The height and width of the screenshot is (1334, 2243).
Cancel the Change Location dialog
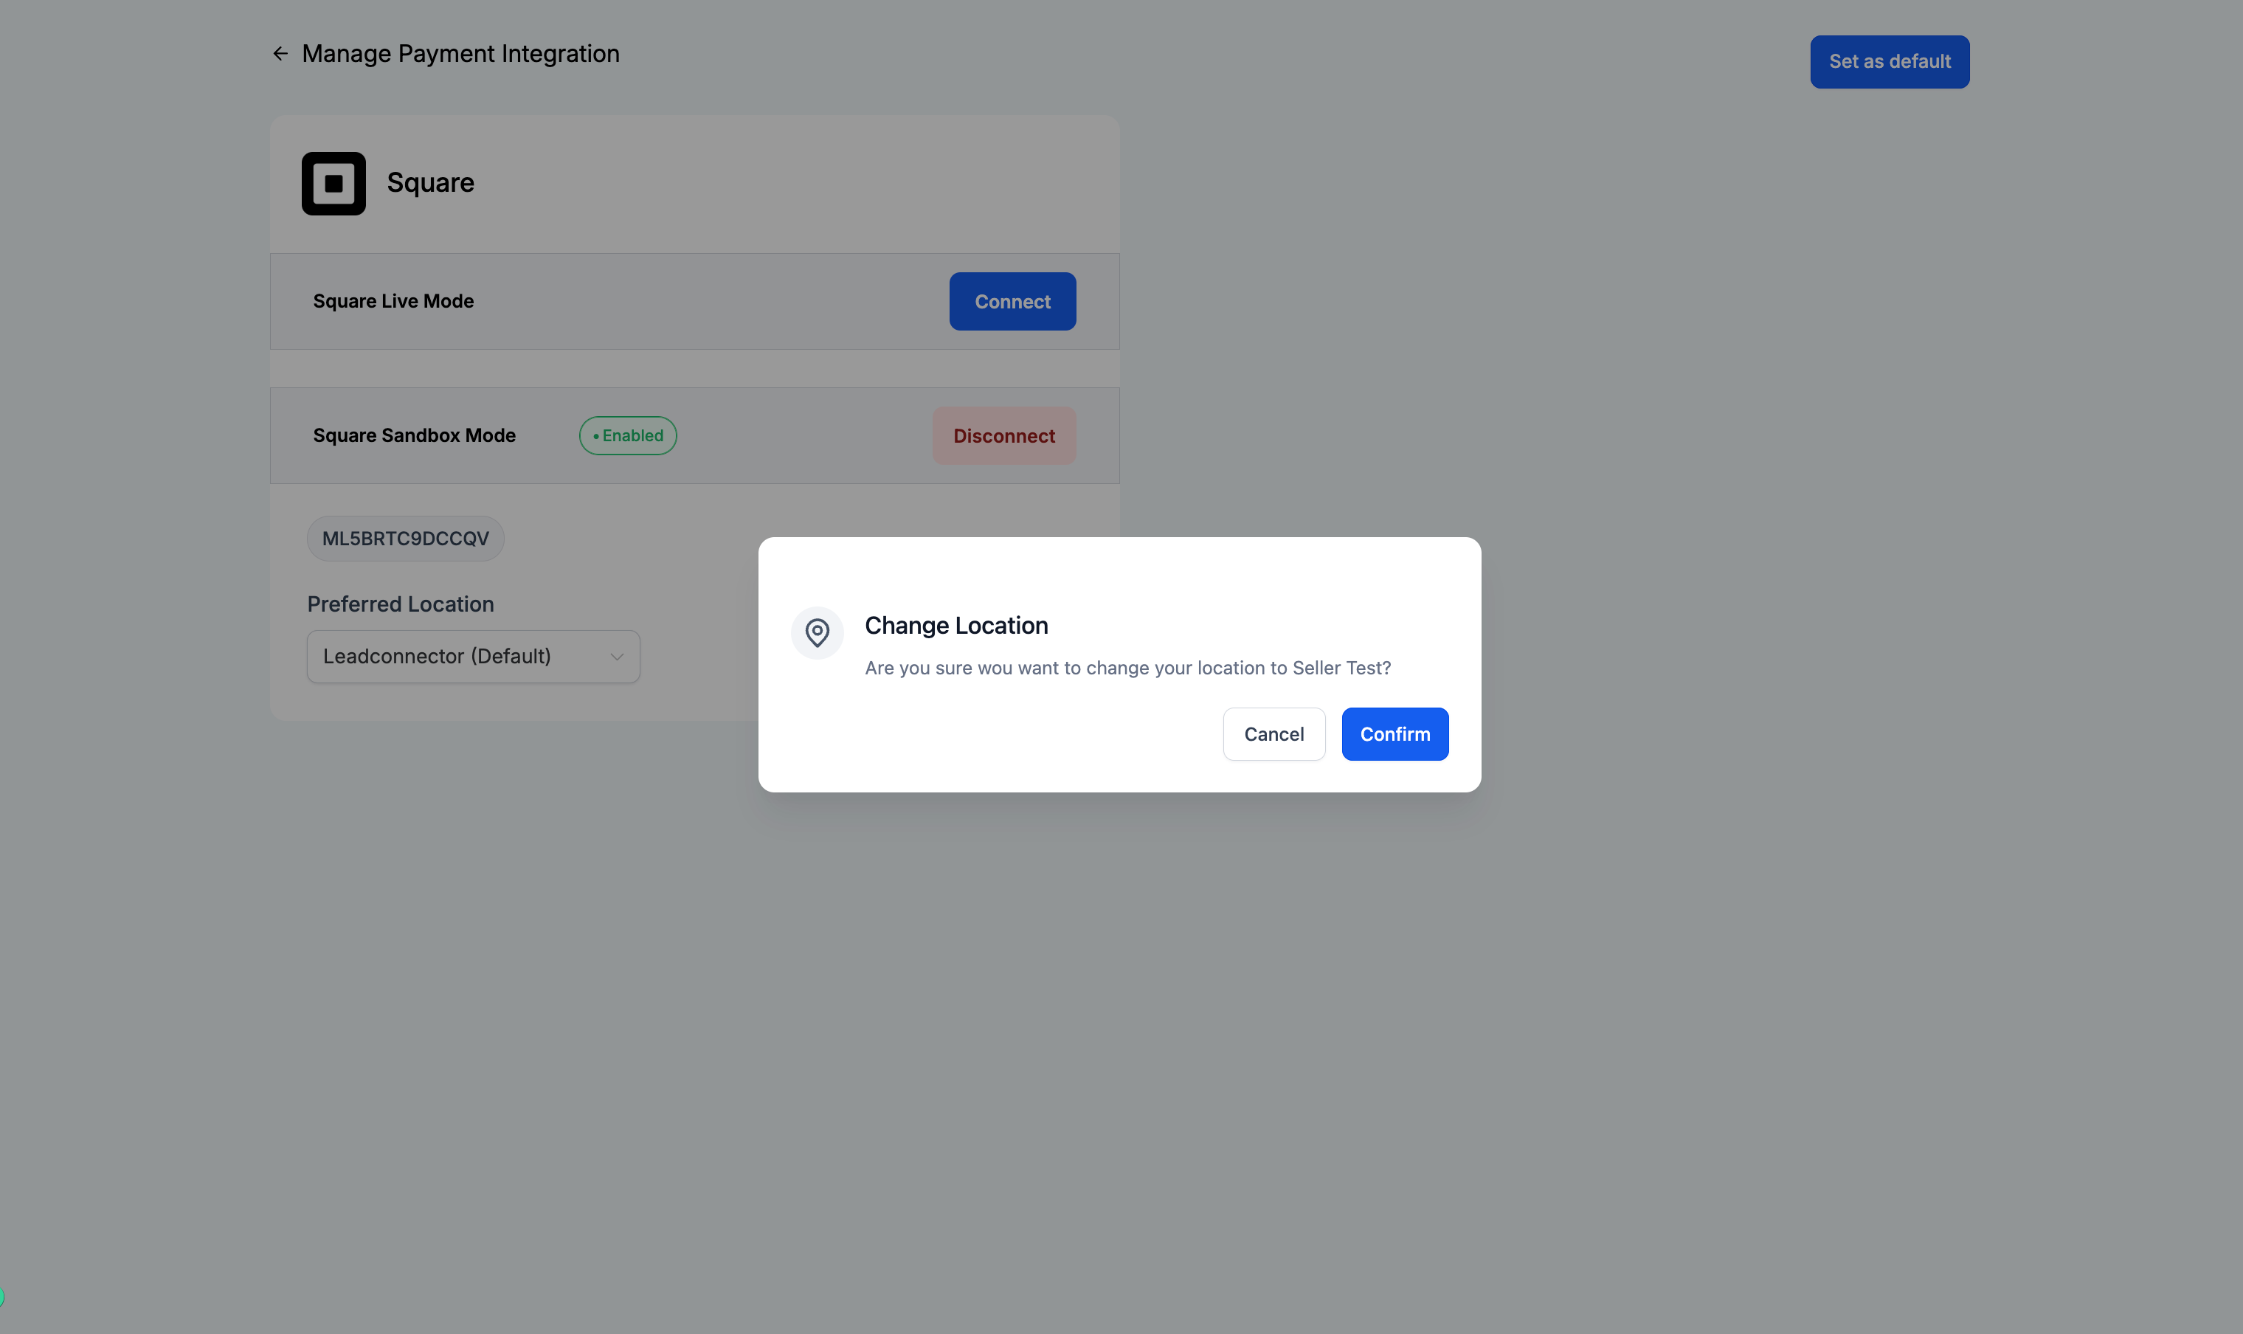(1273, 734)
